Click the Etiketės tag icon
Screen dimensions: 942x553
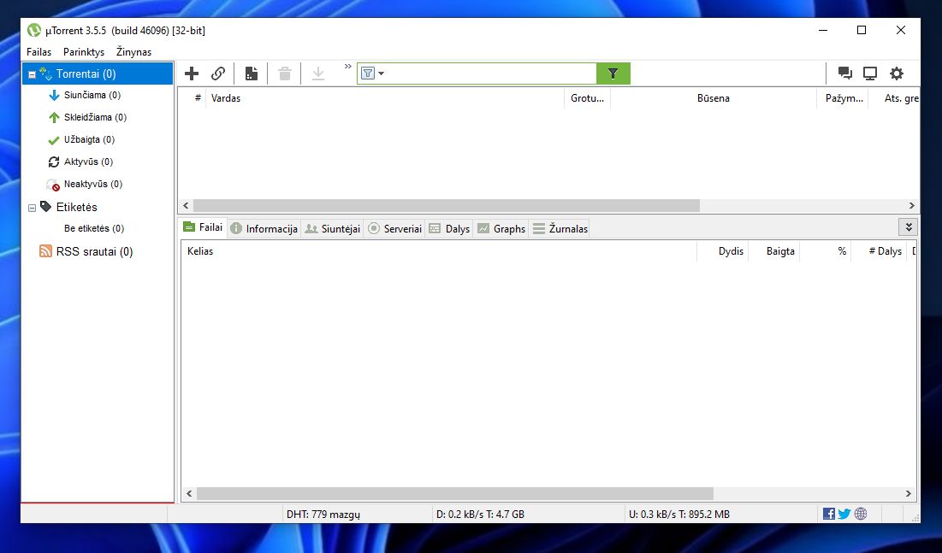pyautogui.click(x=45, y=206)
